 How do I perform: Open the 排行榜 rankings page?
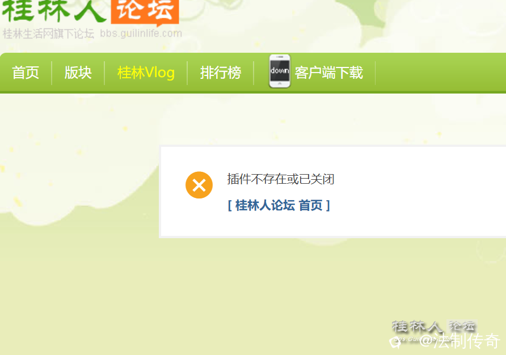221,73
